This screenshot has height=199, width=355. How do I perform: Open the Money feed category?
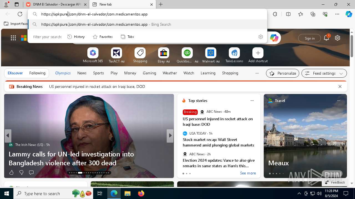(130, 73)
